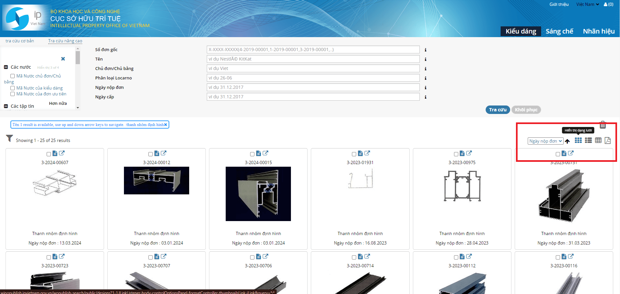Switch to grid view display icon
The image size is (620, 294).
point(578,140)
